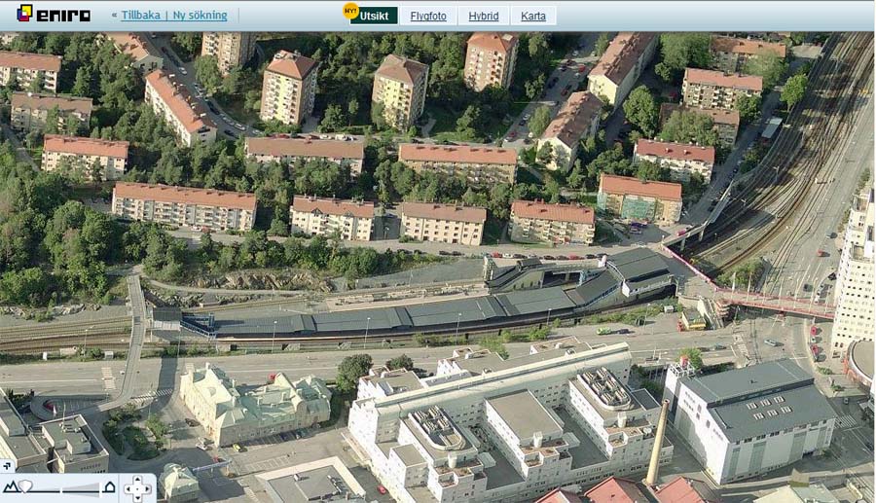This screenshot has width=876, height=503.
Task: Click the center dot of pan pad
Action: [138, 489]
